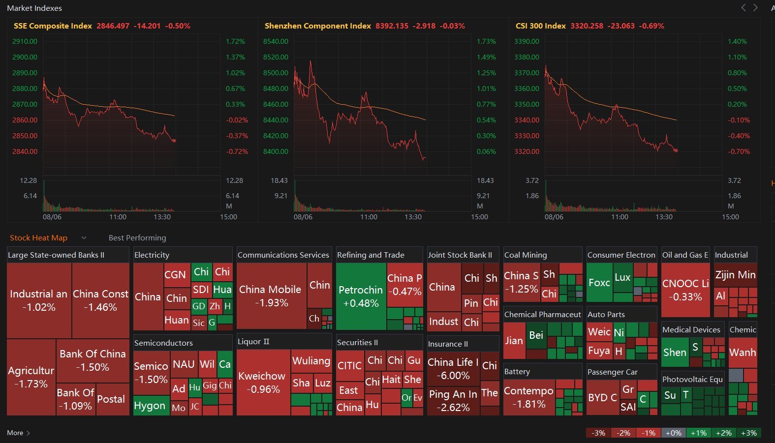Select the Petrochin +0.48% green tile
Image resolution: width=775 pixels, height=443 pixels.
pyautogui.click(x=361, y=296)
